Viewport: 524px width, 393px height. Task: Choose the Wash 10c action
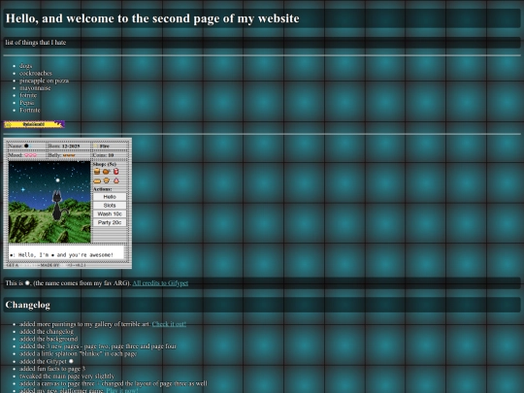point(110,213)
